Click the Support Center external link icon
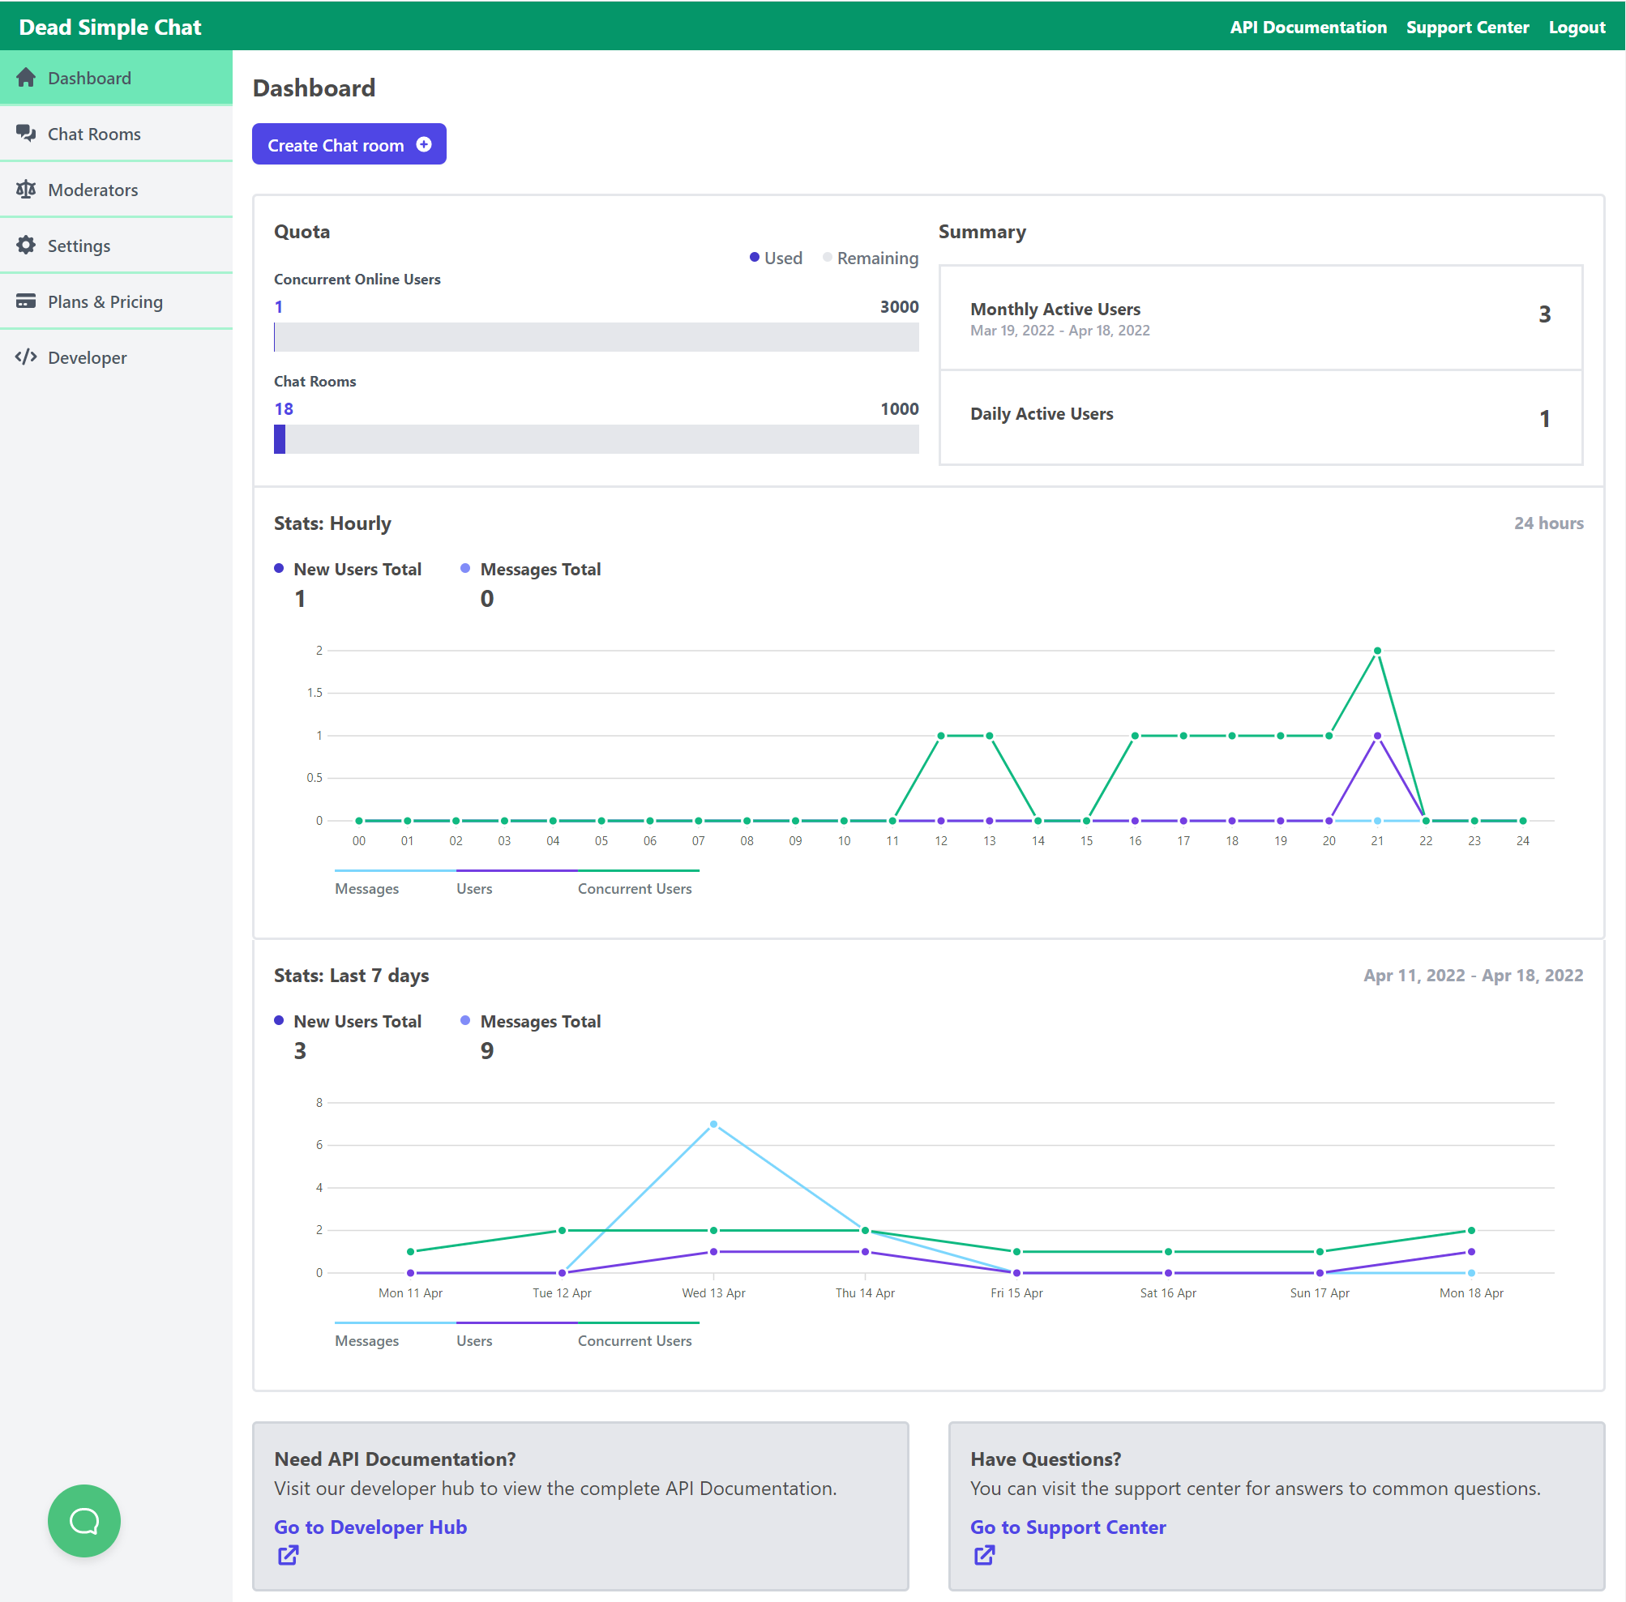The image size is (1626, 1602). click(984, 1555)
